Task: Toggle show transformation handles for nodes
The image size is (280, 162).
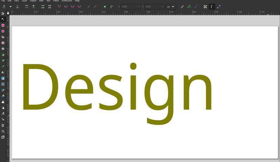Action: (x=205, y=6)
